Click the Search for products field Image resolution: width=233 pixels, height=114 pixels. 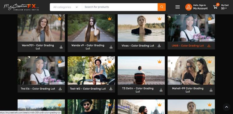120,7
